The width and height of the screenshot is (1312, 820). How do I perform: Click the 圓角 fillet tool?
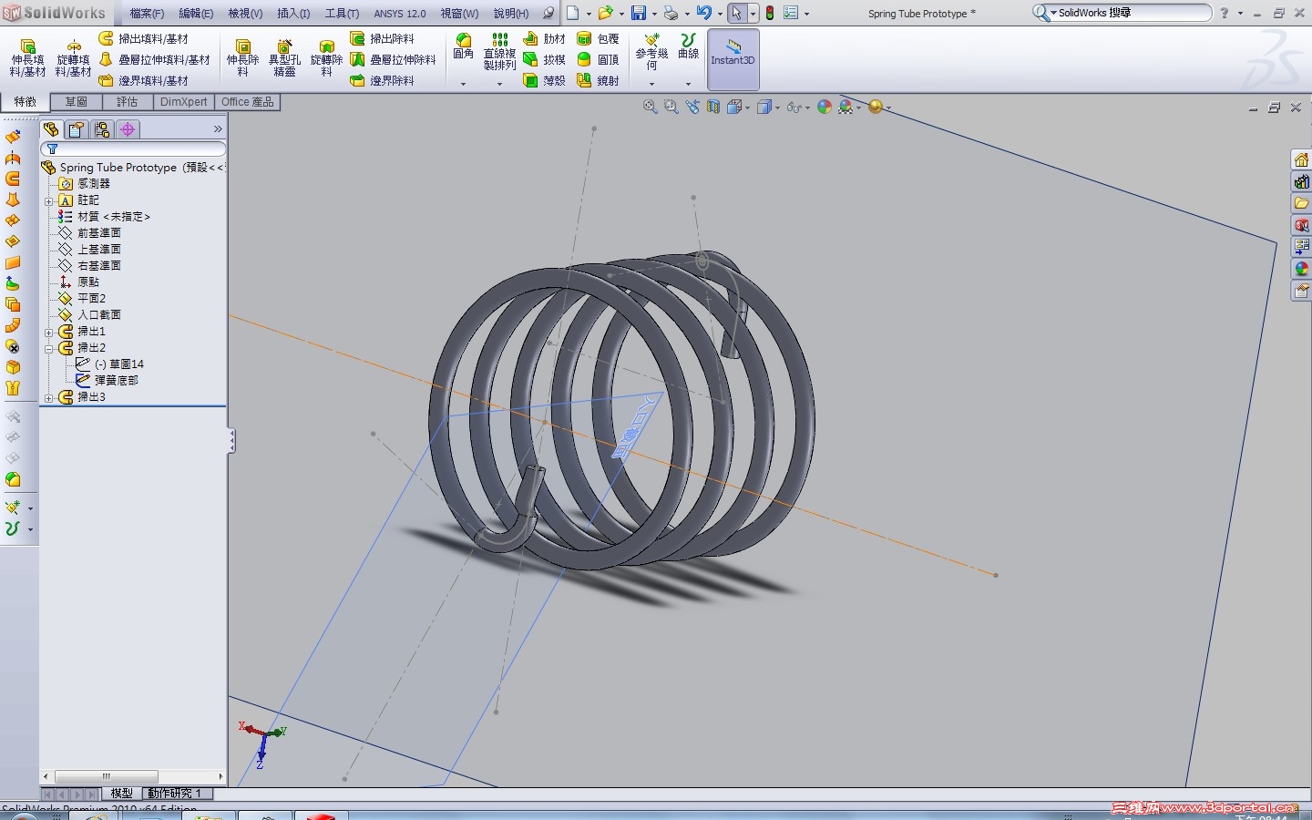click(463, 46)
